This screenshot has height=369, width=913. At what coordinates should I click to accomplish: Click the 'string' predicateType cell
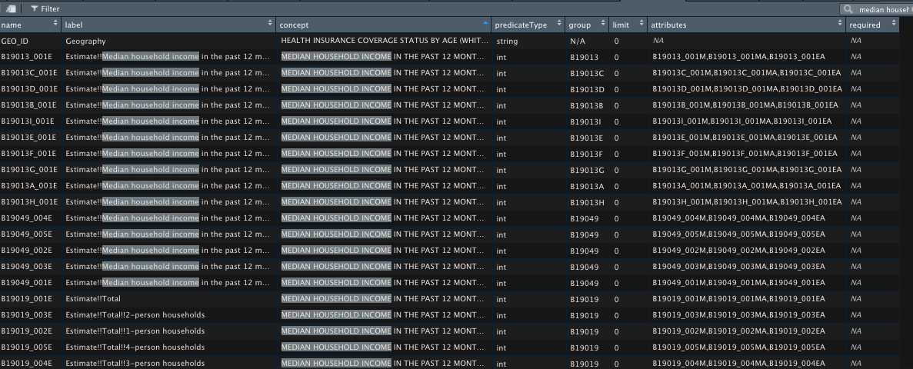[507, 41]
